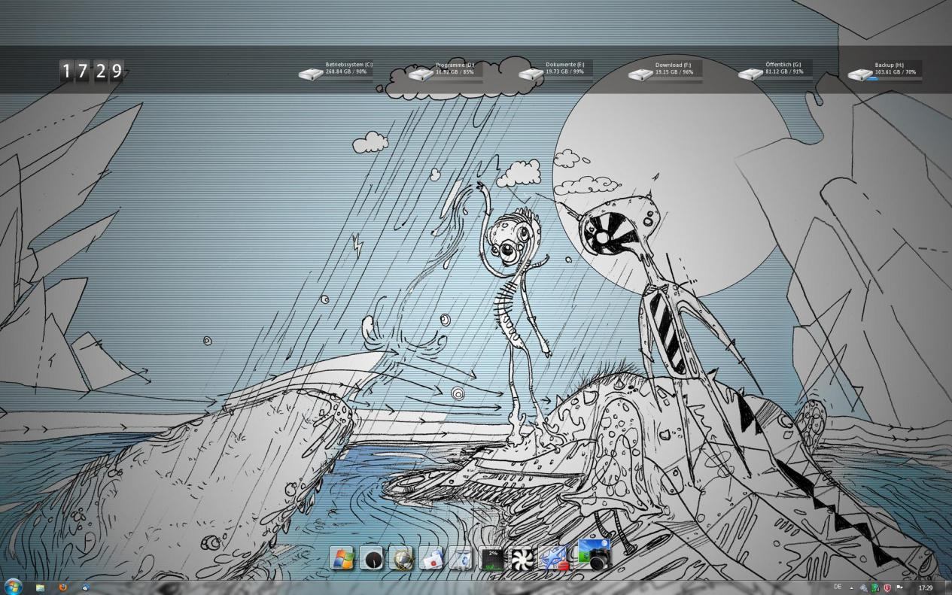Click the Download (F:) drive icon
The height and width of the screenshot is (595, 952).
click(640, 74)
